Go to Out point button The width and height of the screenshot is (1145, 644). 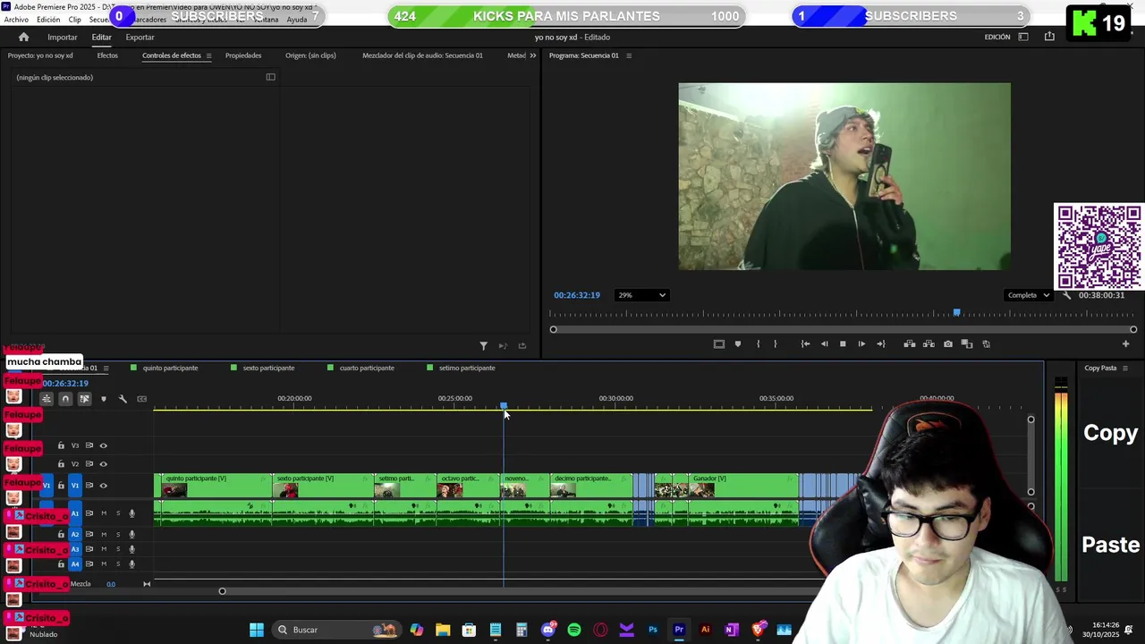[x=881, y=344]
